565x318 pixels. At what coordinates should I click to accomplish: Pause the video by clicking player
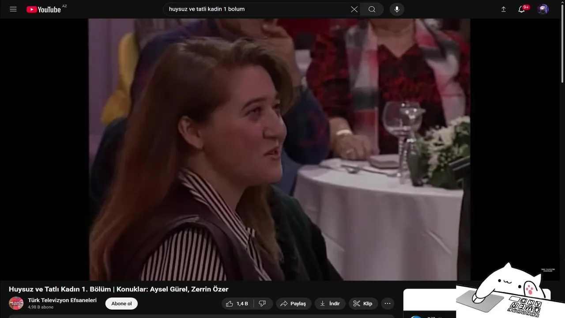tap(279, 149)
